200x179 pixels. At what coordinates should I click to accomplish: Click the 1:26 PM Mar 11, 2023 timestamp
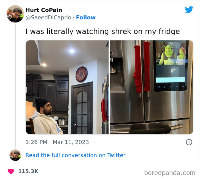[57, 142]
